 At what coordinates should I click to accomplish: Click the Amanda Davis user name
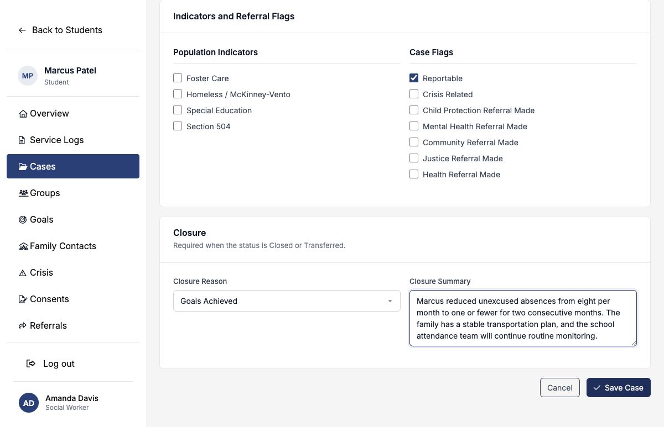tap(72, 398)
